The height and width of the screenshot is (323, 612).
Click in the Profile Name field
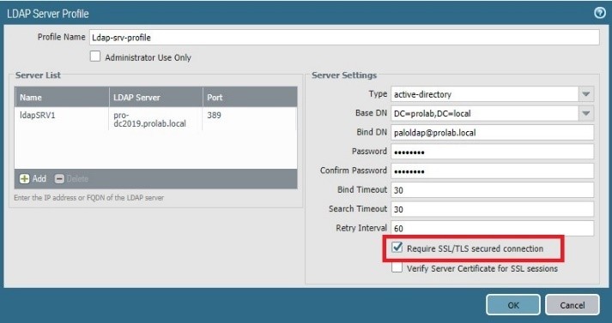point(344,38)
